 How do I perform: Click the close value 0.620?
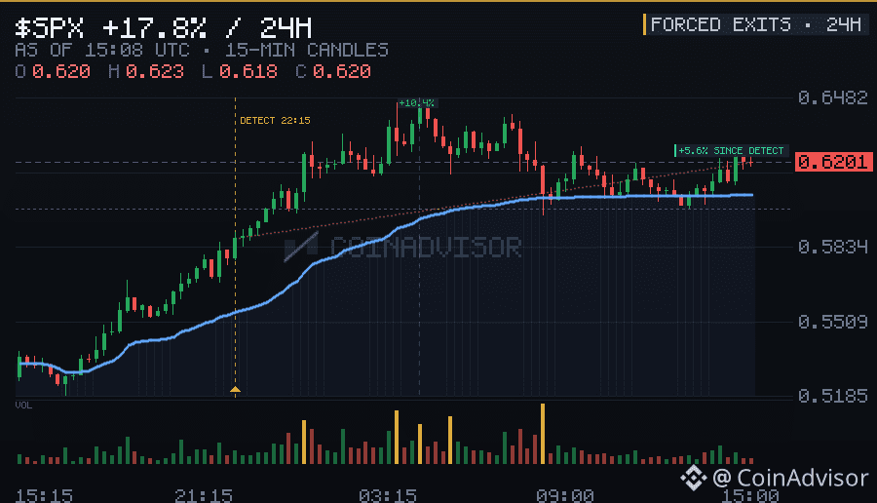click(342, 71)
